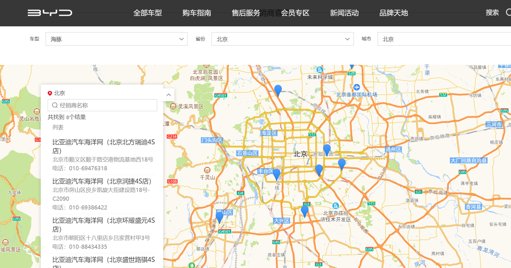Screen dimensions: 511x268
Task: Click phone number 010-88434335
Action: [x=88, y=247]
